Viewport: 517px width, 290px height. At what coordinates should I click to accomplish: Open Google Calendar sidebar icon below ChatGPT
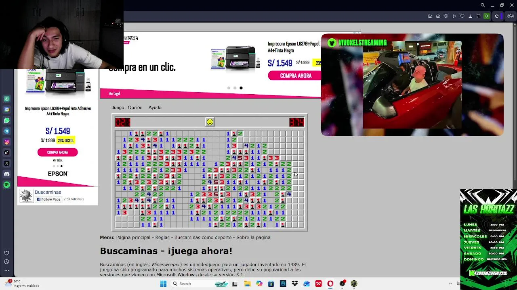[6, 109]
